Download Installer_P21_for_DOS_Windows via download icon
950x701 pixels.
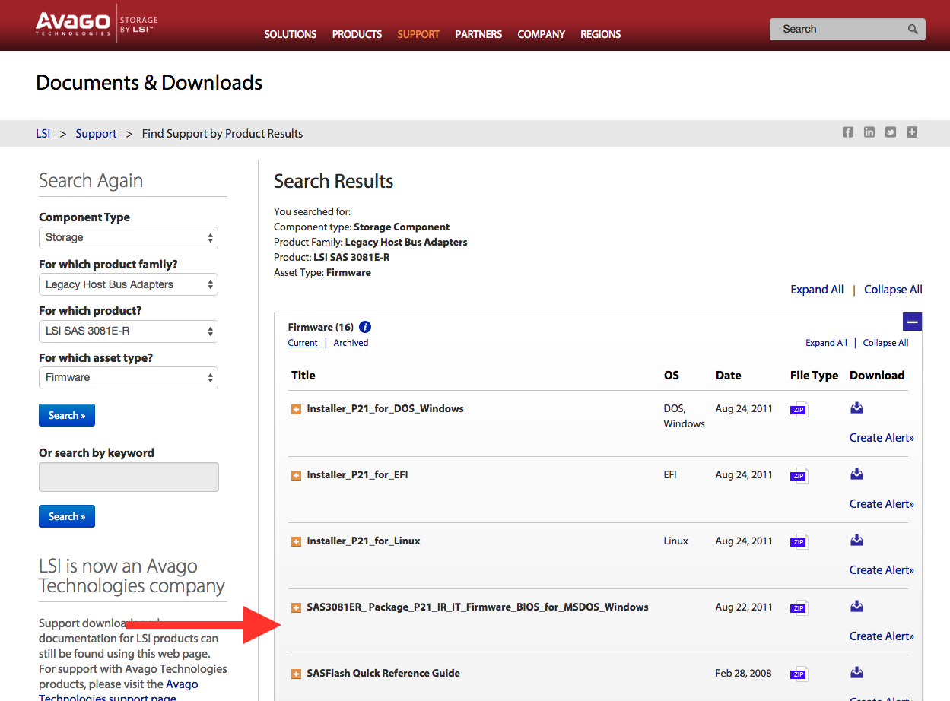[856, 408]
